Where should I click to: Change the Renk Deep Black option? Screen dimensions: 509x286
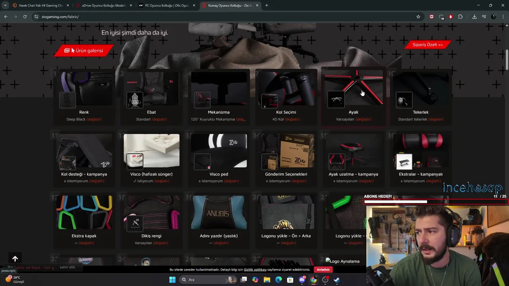click(x=94, y=119)
